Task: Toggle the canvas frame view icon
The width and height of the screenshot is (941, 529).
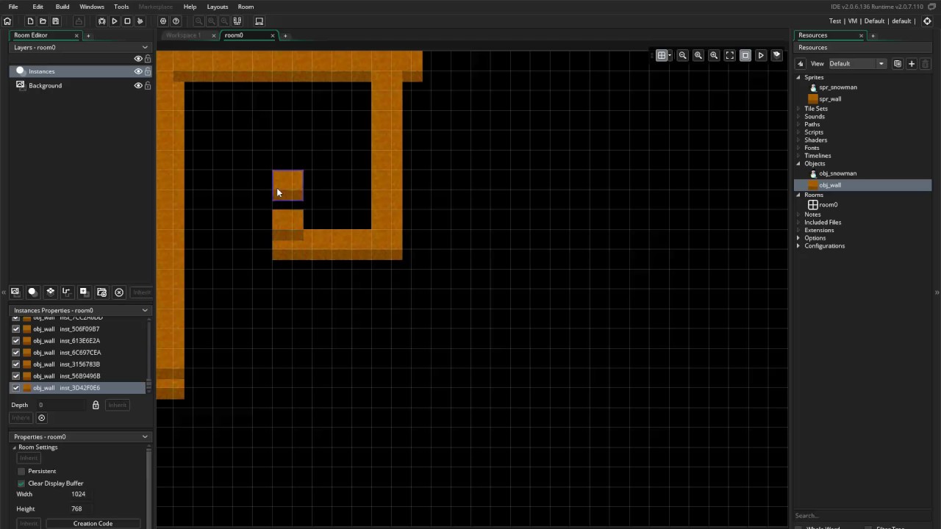Action: tap(745, 55)
